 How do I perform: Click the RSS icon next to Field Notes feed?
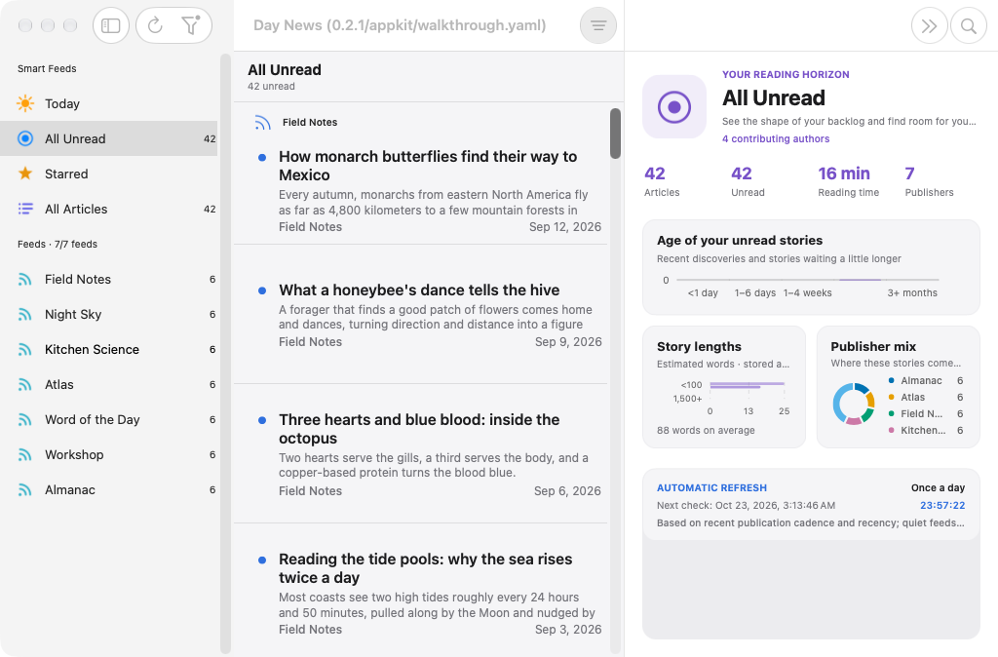pos(24,279)
